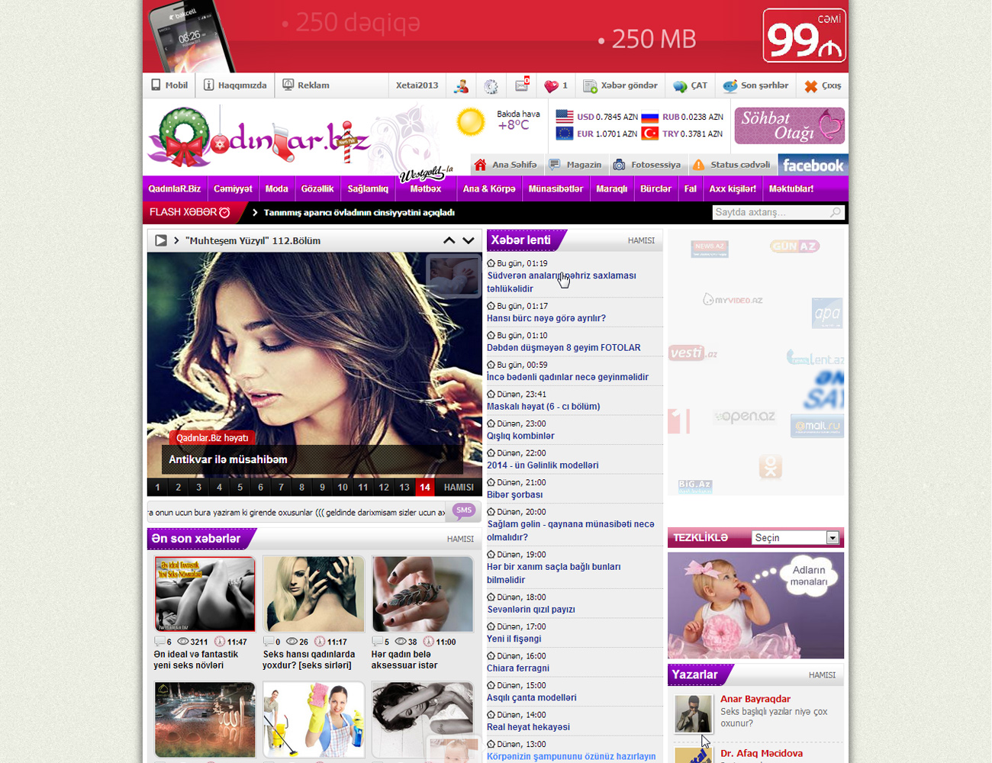The height and width of the screenshot is (763, 992).
Task: Go to the Ana Səhifə tab
Action: (x=505, y=165)
